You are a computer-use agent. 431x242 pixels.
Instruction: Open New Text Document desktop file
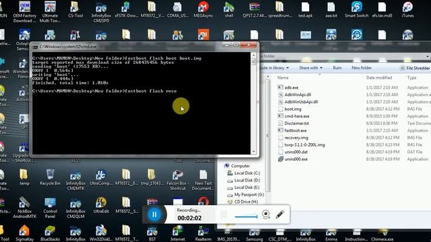203,180
